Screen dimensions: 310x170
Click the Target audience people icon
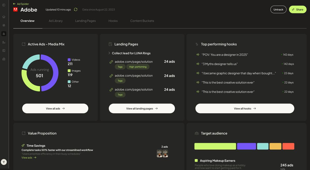[197, 133]
